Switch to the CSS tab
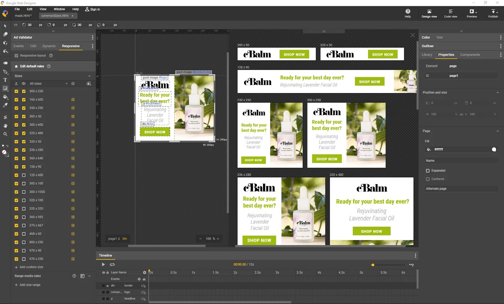Screen dimensions: 504x304 [x=33, y=46]
